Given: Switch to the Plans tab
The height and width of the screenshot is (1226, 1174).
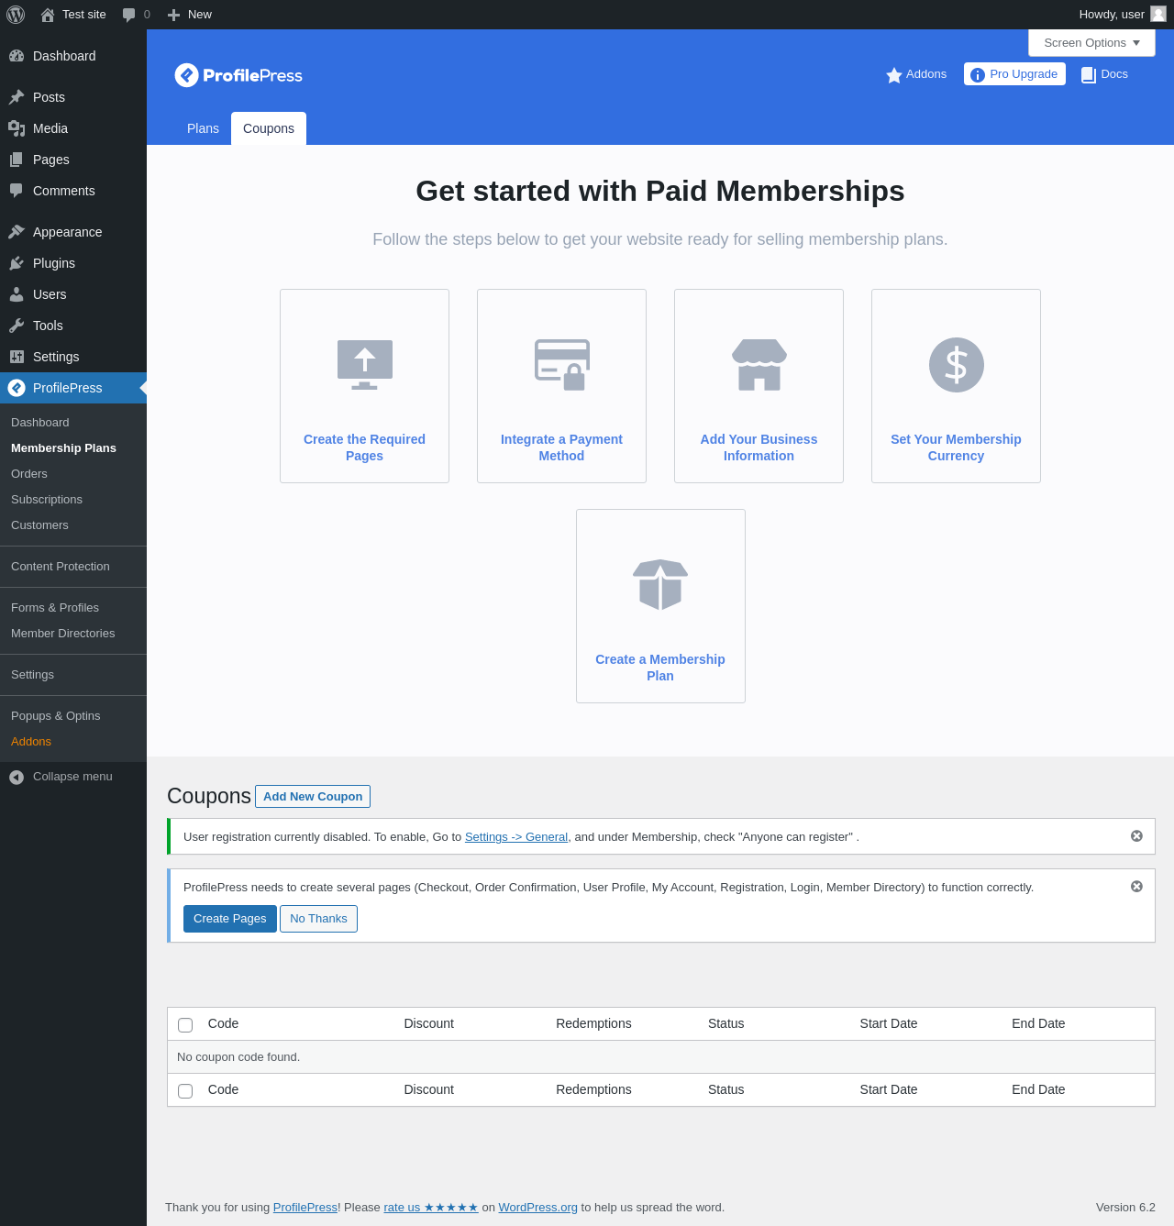Looking at the screenshot, I should click(203, 128).
